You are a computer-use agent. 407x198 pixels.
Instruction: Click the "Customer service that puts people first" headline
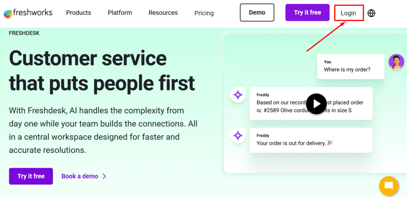coord(102,71)
